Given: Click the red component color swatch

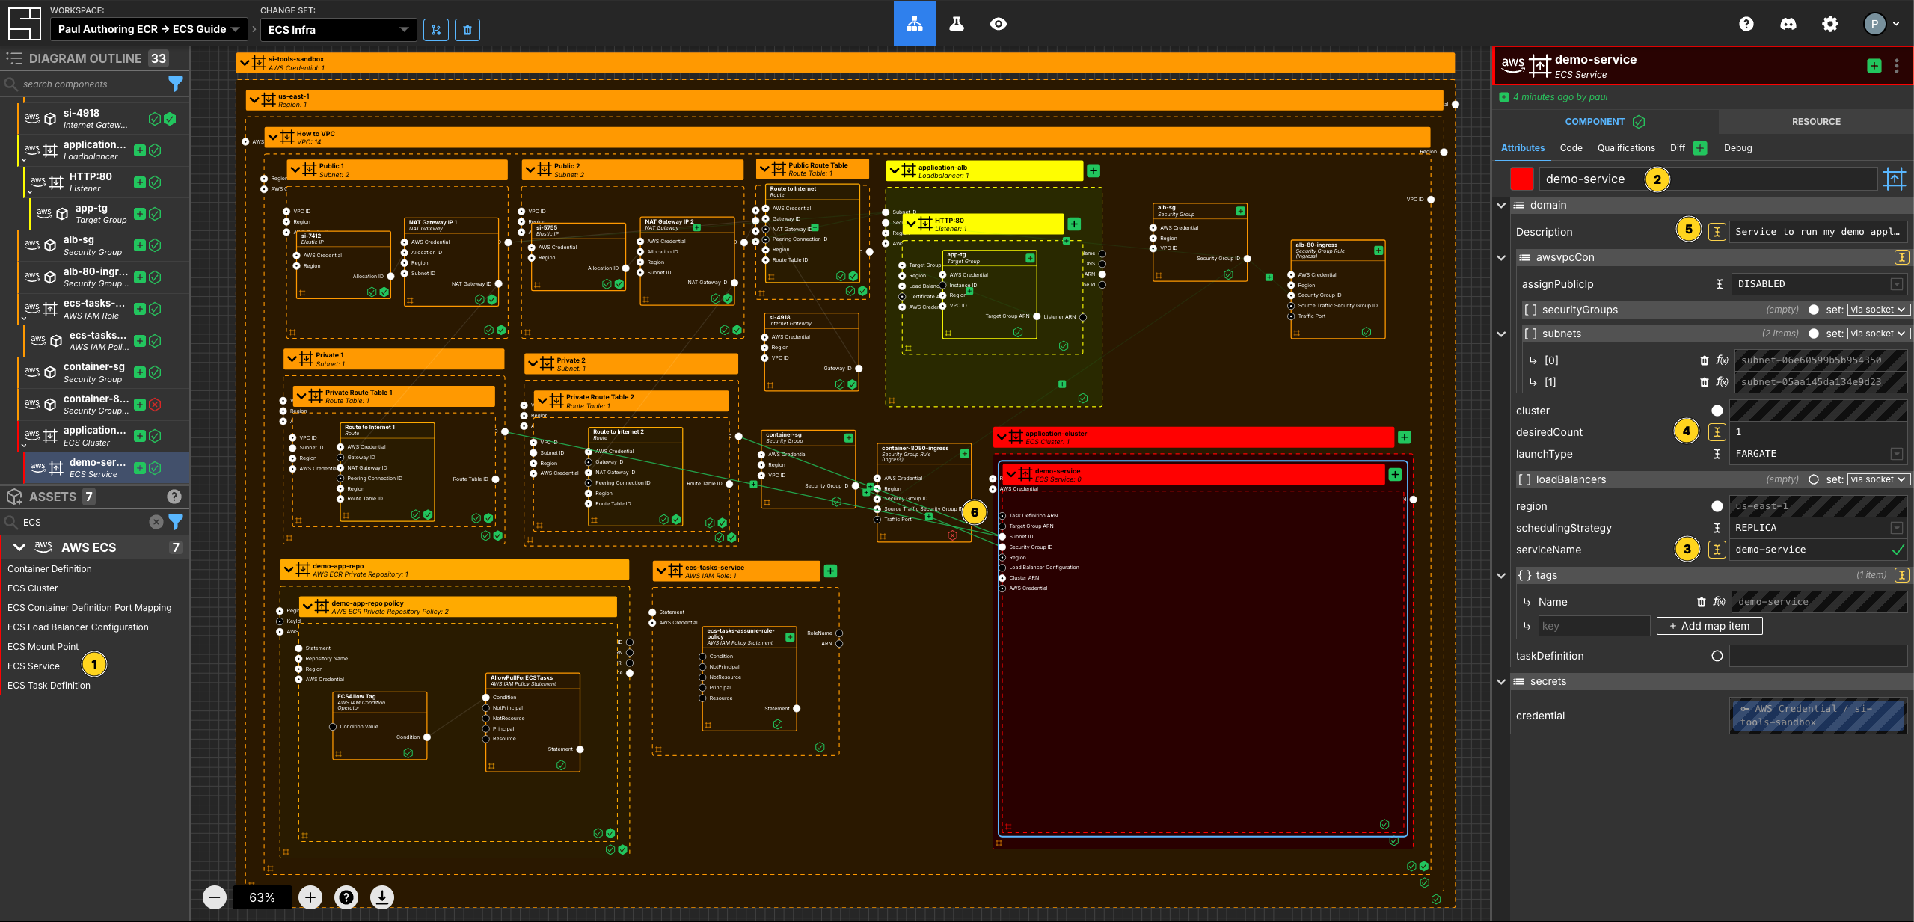Looking at the screenshot, I should 1521,179.
